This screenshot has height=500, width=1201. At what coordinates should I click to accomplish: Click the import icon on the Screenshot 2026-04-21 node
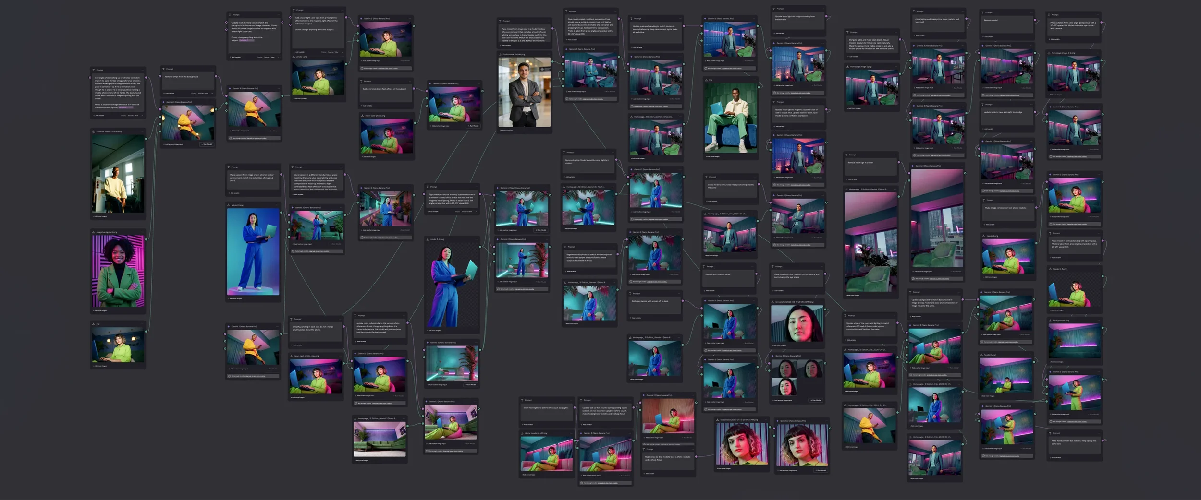[x=717, y=420]
